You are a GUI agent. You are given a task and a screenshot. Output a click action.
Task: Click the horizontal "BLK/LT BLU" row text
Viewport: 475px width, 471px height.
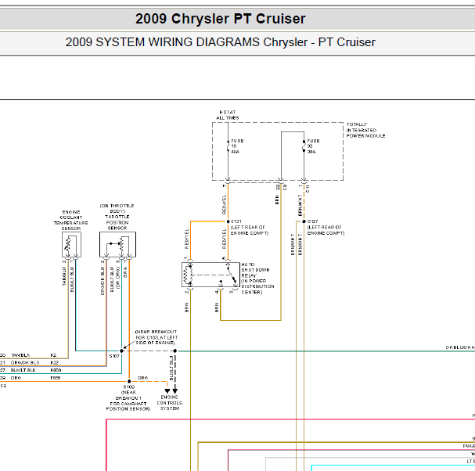(23, 370)
